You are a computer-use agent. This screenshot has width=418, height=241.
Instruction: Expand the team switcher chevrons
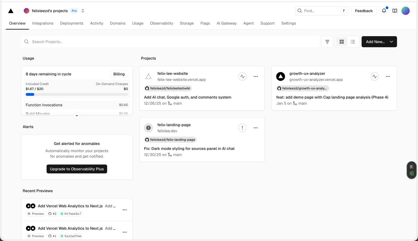[83, 11]
